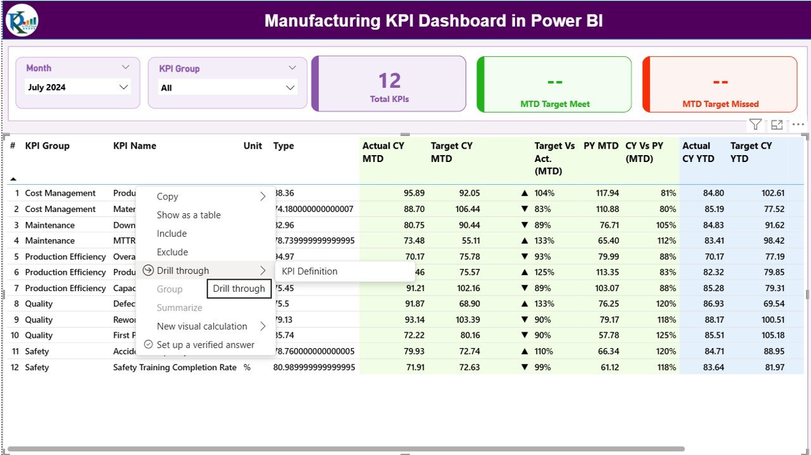Image resolution: width=811 pixels, height=455 pixels.
Task: Expand the New visual calculation submenu
Action: click(201, 326)
